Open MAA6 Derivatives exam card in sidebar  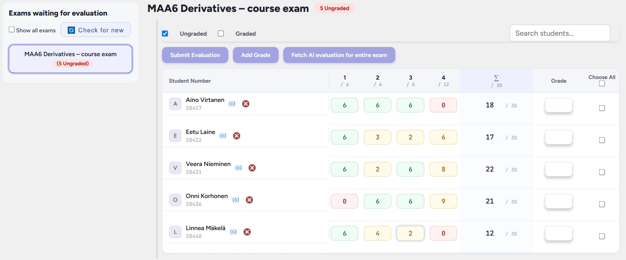[x=70, y=59]
